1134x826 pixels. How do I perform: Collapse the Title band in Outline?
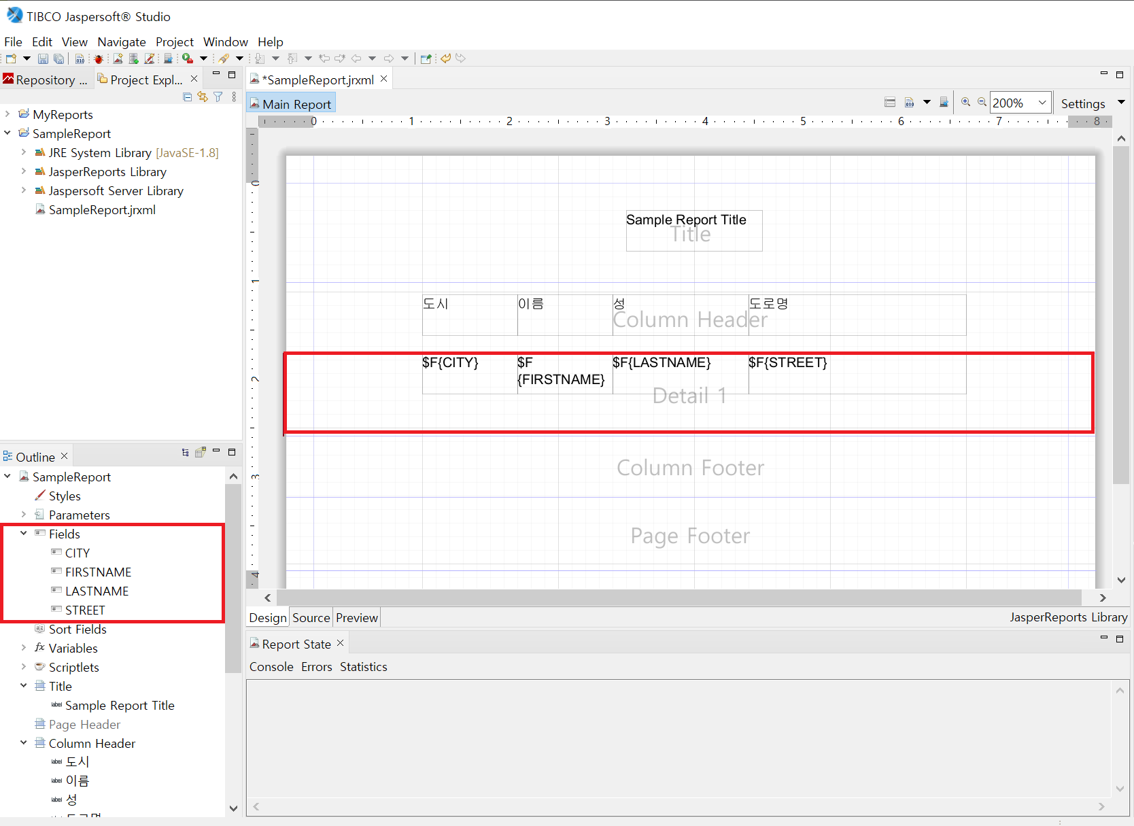pyautogui.click(x=24, y=686)
